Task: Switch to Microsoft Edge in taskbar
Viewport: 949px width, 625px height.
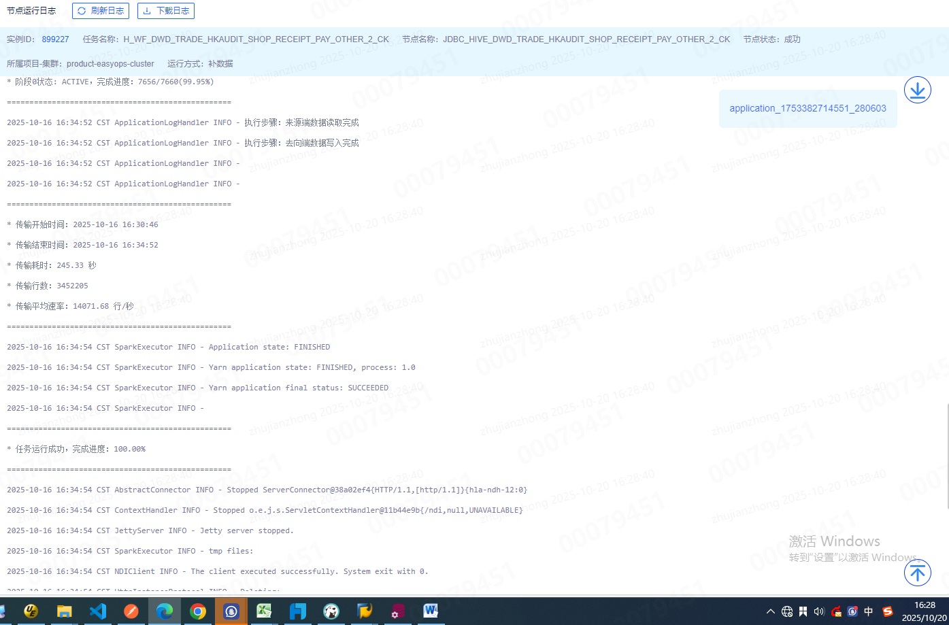Action: tap(165, 611)
